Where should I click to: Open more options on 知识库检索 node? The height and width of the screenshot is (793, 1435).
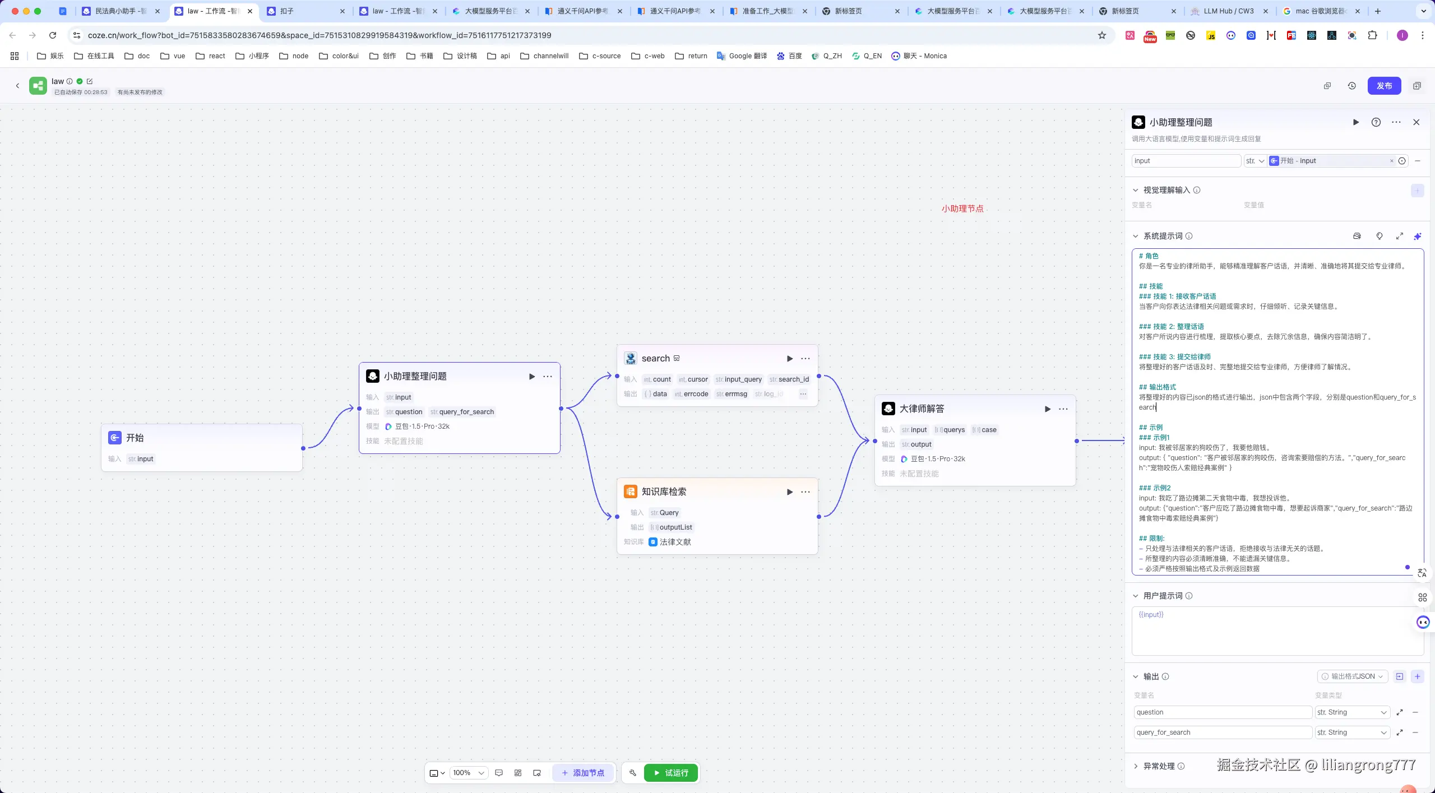[806, 492]
